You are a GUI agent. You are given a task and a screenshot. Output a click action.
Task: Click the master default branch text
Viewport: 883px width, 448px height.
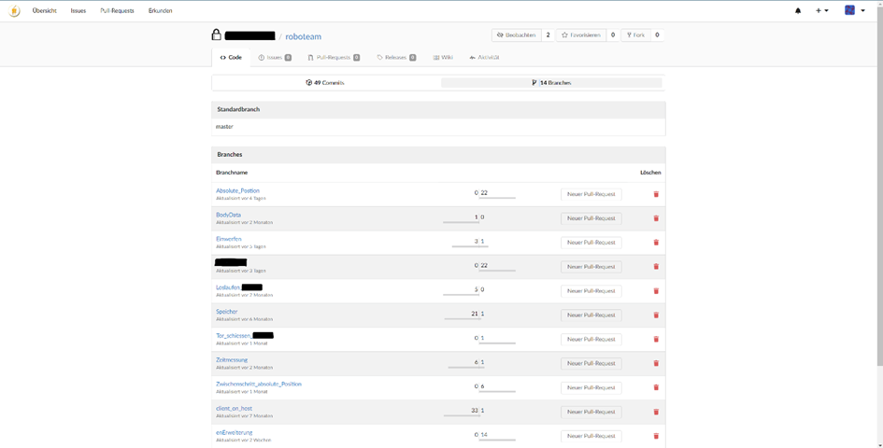(x=224, y=127)
